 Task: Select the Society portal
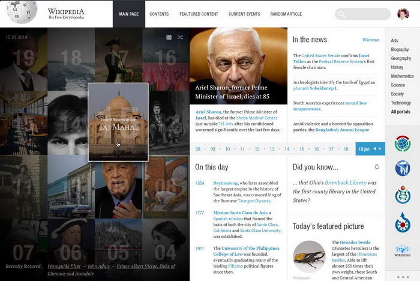(x=397, y=94)
